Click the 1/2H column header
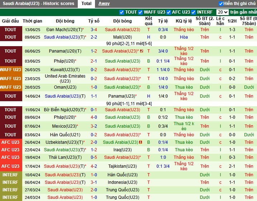The width and height of the screenshot is (257, 201). pyautogui.click(x=232, y=21)
